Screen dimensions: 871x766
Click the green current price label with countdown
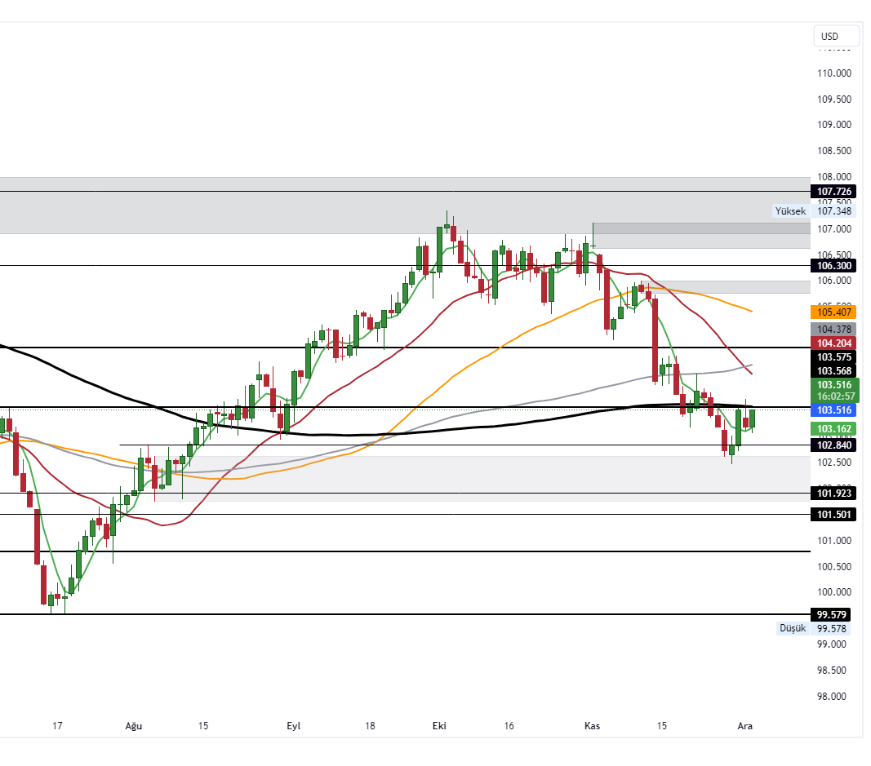pos(833,391)
